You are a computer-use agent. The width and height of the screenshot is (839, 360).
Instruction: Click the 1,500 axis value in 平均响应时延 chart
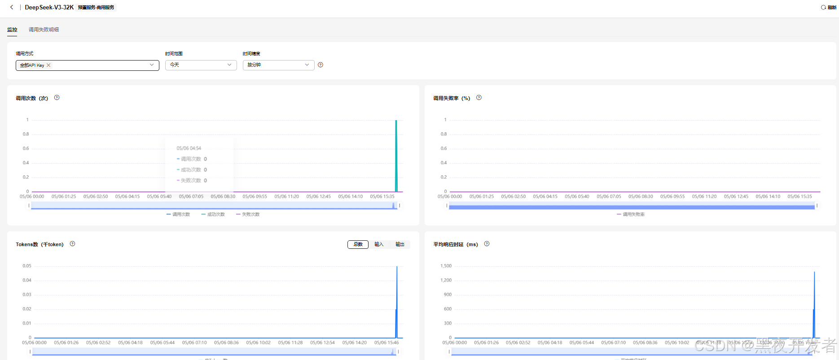(446, 266)
